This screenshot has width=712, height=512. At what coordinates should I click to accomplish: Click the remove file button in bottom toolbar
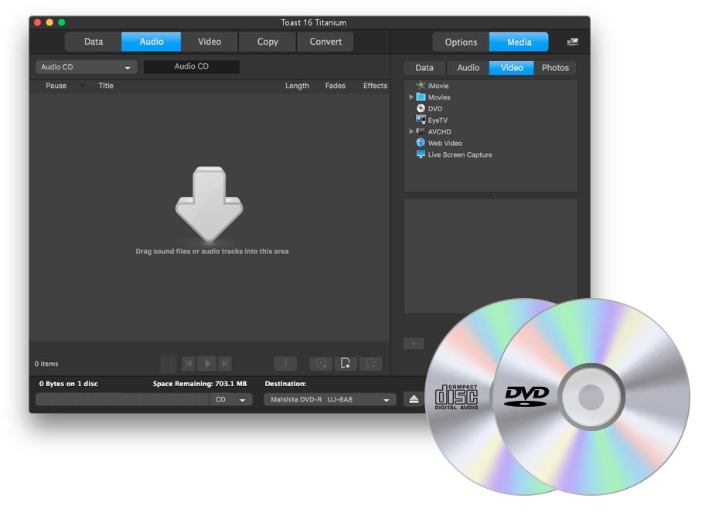[x=370, y=363]
